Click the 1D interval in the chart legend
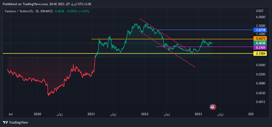This screenshot has height=127, width=272. 37,11
